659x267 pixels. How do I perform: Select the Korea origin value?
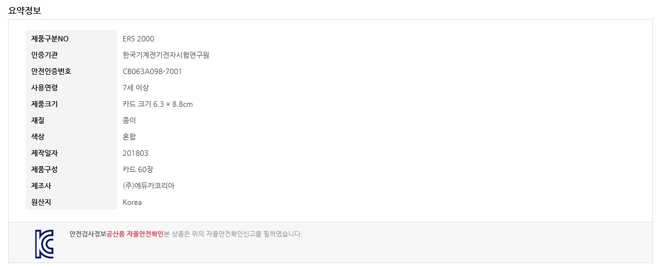[132, 202]
